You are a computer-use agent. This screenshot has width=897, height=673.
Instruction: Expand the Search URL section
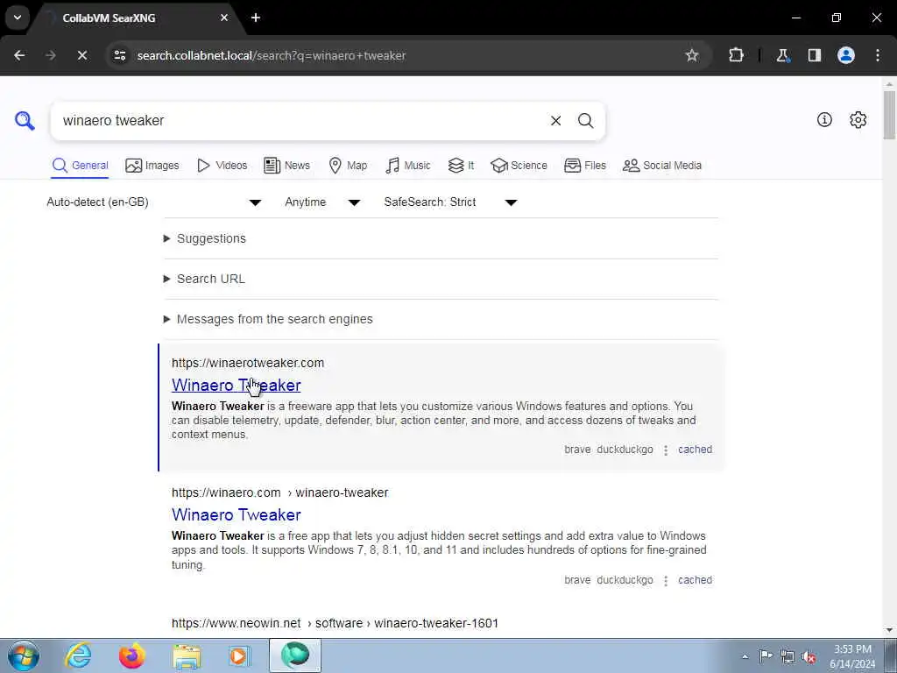(x=205, y=279)
